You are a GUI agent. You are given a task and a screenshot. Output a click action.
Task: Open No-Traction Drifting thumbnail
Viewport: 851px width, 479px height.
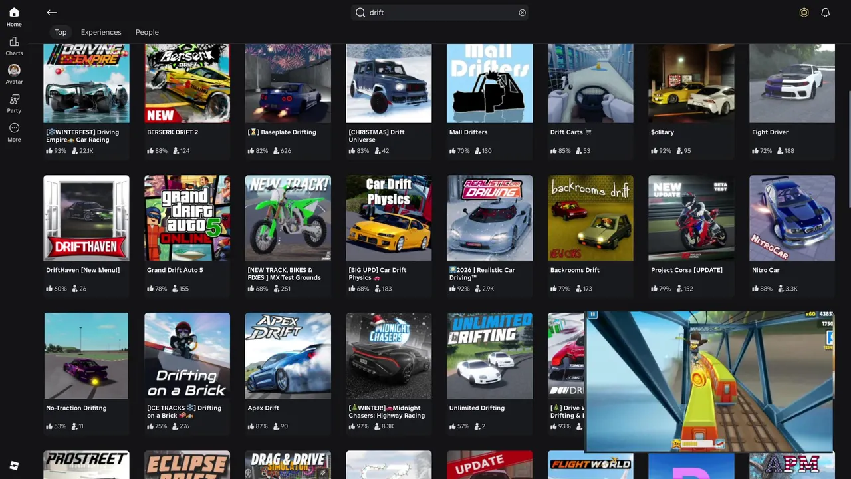tap(86, 356)
